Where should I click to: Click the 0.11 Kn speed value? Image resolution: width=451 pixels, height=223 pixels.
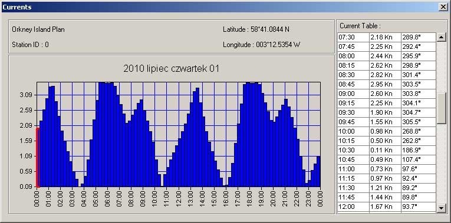point(381,150)
